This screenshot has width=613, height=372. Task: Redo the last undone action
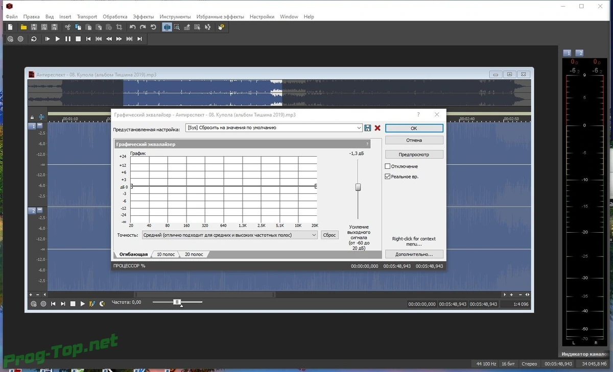click(x=143, y=27)
